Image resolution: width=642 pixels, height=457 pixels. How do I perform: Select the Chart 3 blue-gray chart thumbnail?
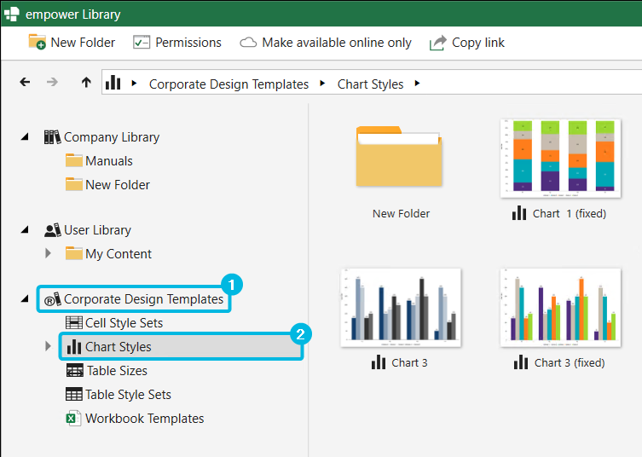coord(401,308)
